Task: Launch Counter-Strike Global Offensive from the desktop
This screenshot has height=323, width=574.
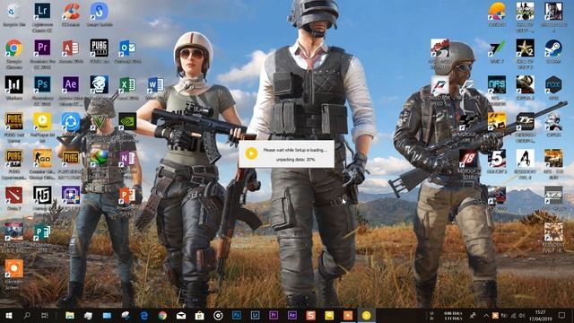Action: click(x=42, y=158)
